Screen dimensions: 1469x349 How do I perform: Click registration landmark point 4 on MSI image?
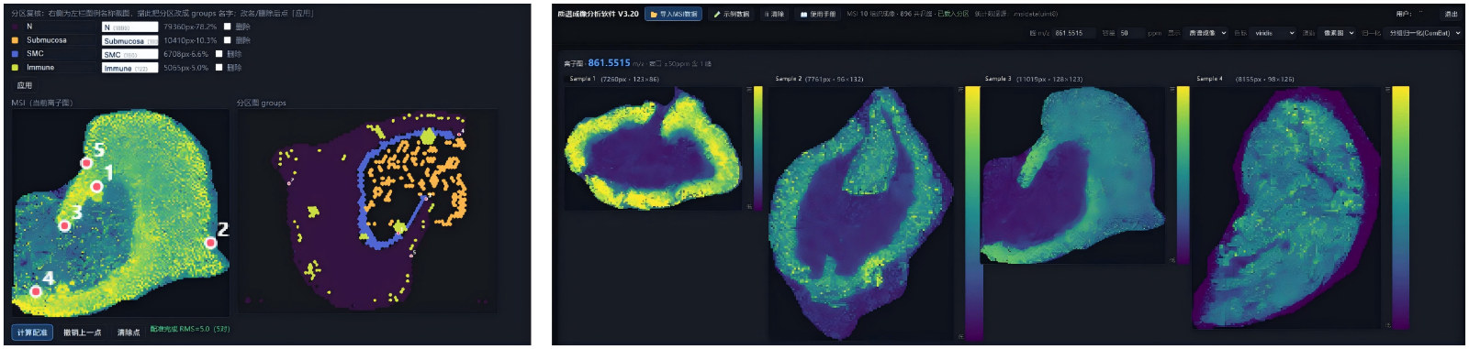(36, 291)
